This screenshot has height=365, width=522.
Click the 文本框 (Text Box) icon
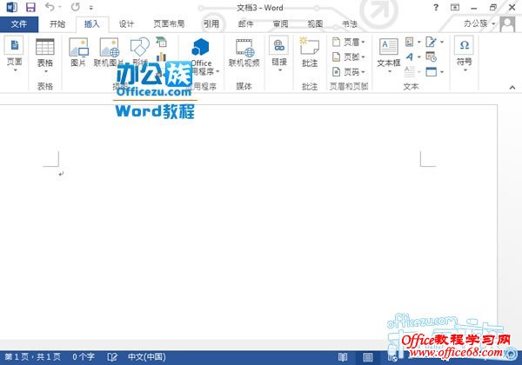point(388,52)
